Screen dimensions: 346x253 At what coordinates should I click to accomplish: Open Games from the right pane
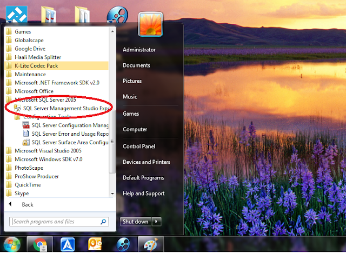pos(131,114)
